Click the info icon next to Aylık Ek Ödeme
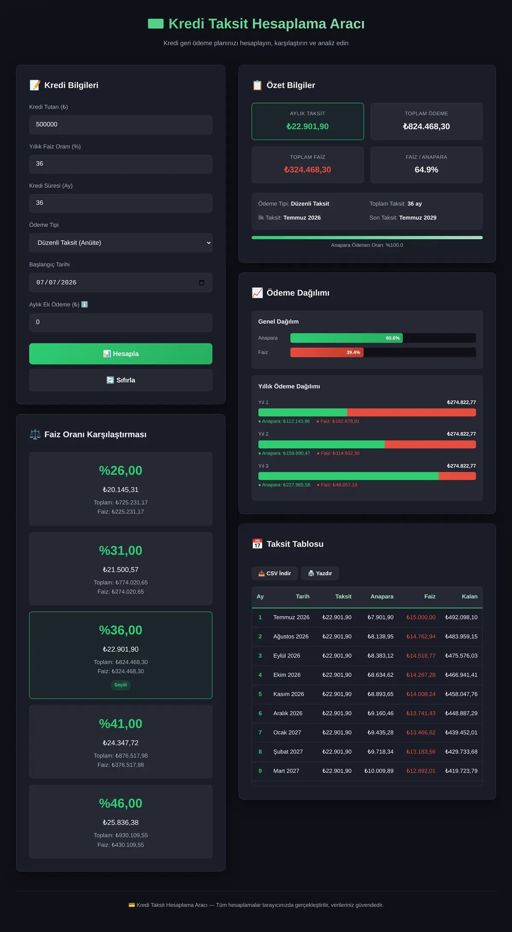The height and width of the screenshot is (932, 512). tap(84, 304)
